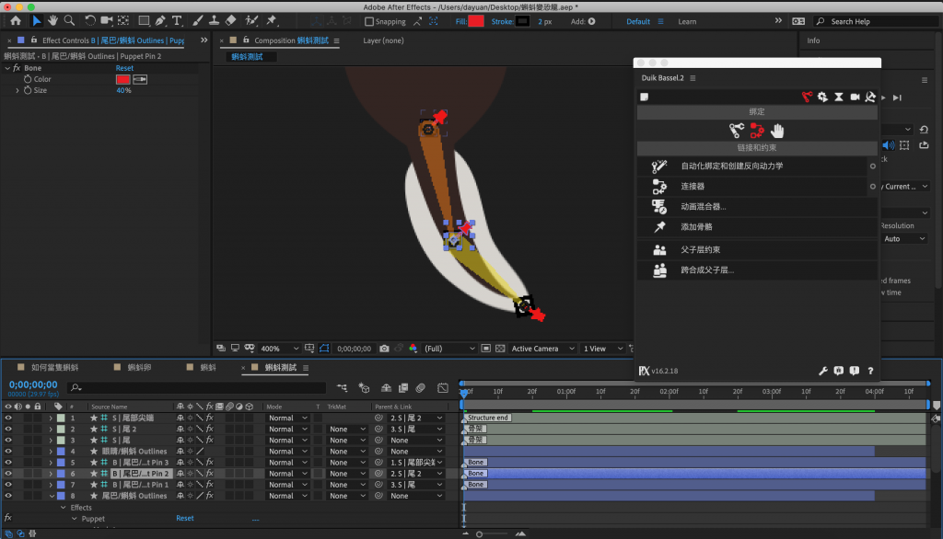Collapse the Effects group in timeline
The image size is (943, 539).
tap(64, 508)
